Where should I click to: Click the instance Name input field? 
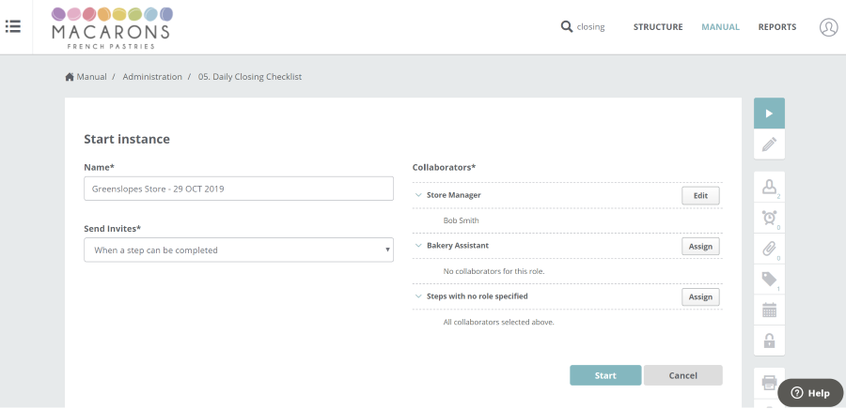pos(239,189)
